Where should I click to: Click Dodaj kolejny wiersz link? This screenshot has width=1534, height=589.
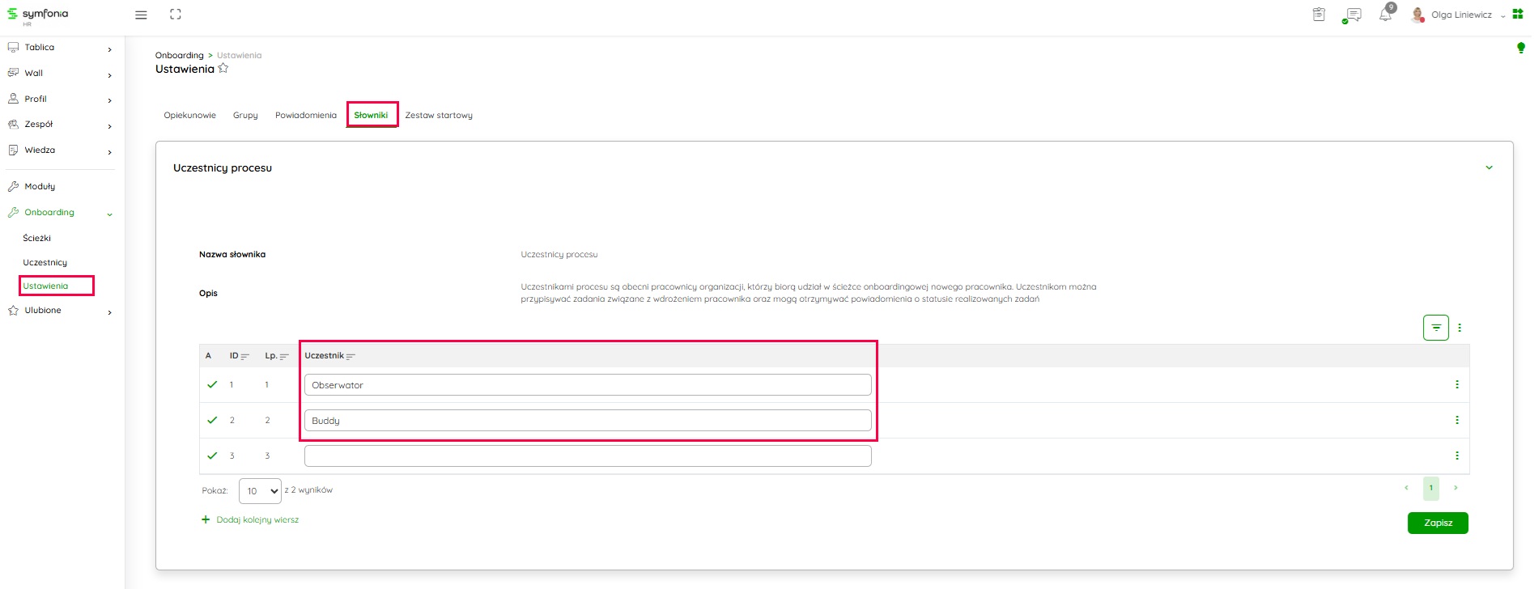coord(257,519)
